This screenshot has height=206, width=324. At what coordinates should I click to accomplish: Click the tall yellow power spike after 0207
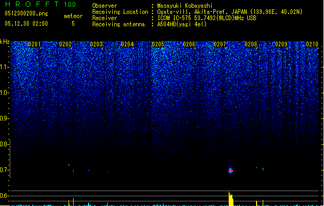pyautogui.click(x=231, y=199)
